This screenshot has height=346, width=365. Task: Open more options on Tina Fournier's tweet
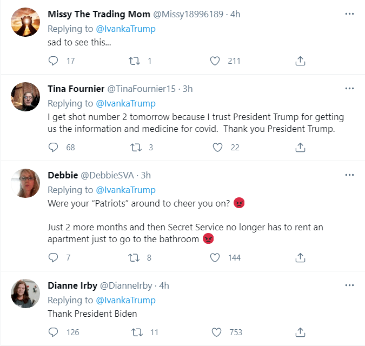point(349,89)
